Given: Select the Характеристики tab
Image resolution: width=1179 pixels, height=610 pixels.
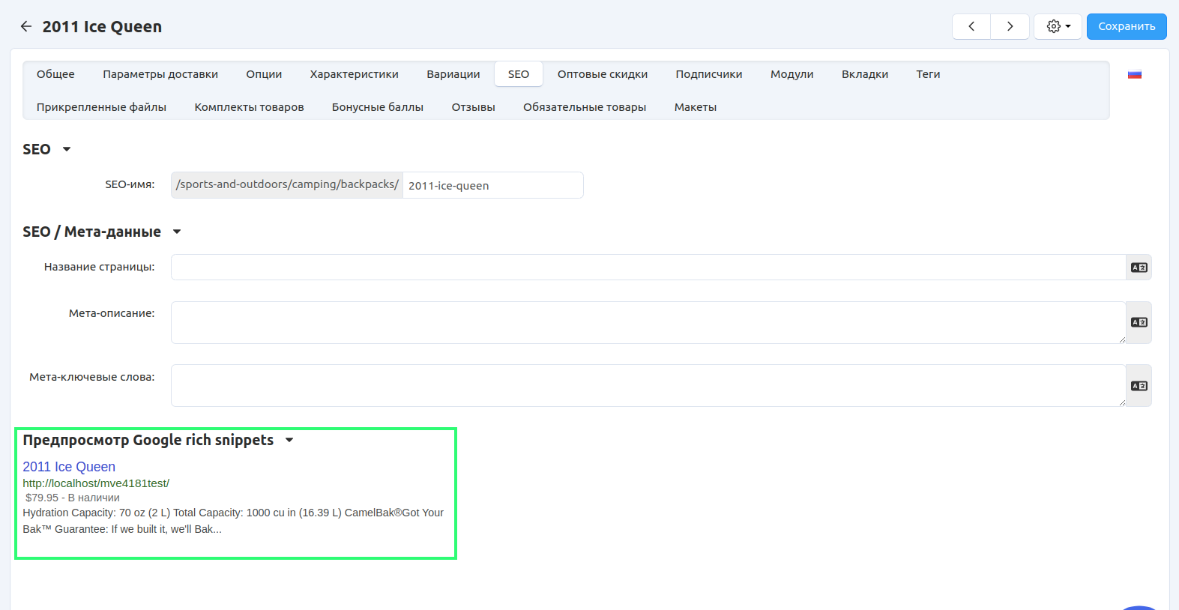Looking at the screenshot, I should (x=354, y=74).
